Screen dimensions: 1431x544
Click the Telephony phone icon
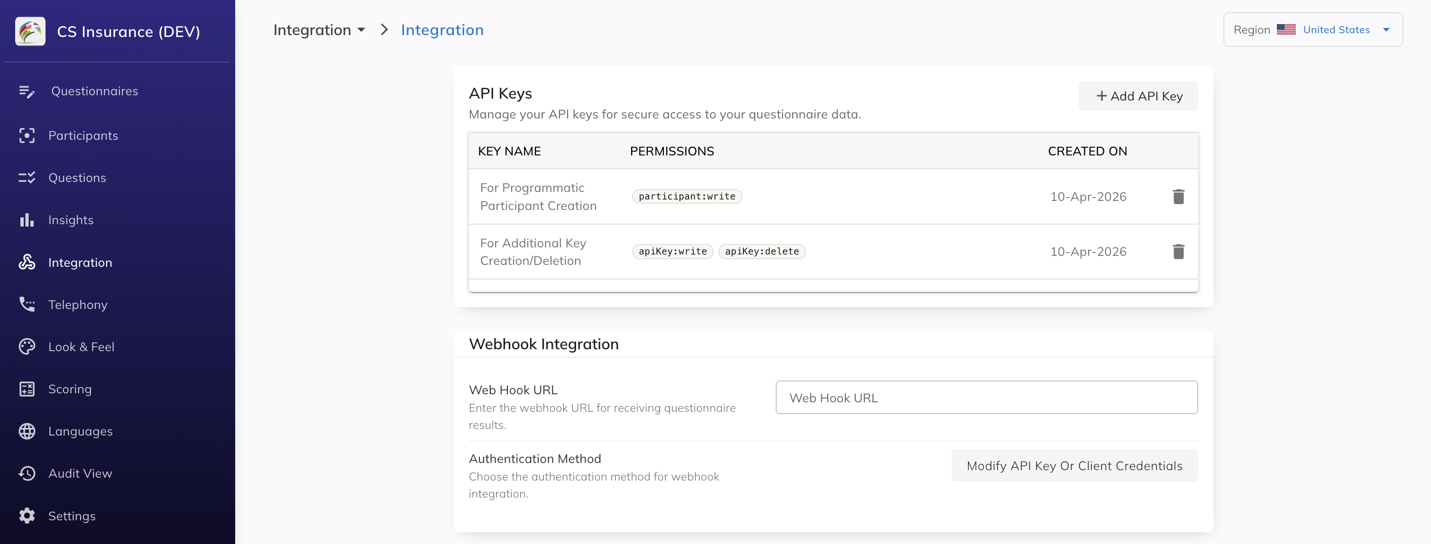(x=27, y=304)
